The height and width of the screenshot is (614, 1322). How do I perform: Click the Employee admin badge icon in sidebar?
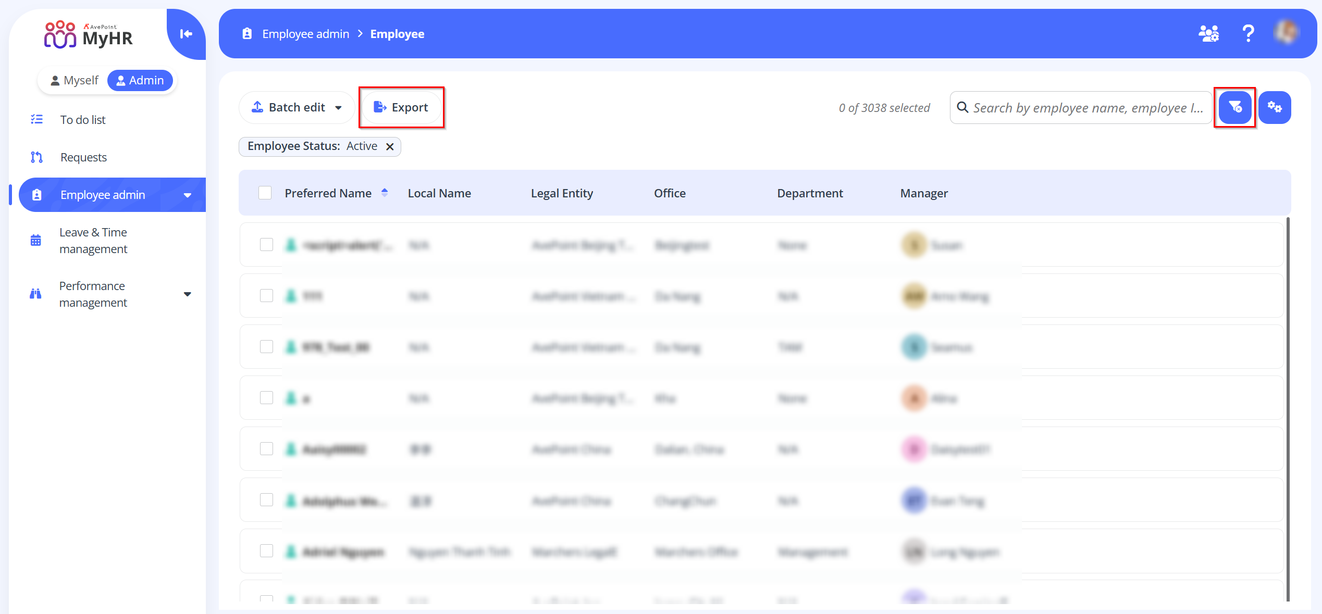click(36, 195)
